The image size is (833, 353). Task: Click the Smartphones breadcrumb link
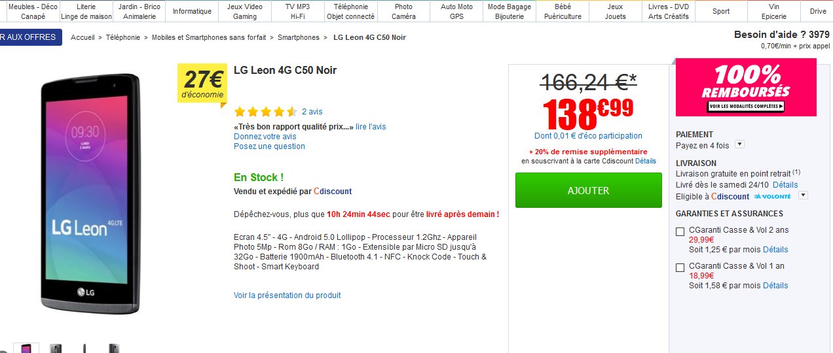click(298, 37)
